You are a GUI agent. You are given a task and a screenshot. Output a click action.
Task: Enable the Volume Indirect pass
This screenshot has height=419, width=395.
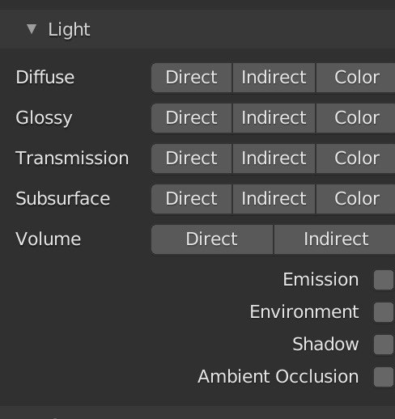point(334,239)
